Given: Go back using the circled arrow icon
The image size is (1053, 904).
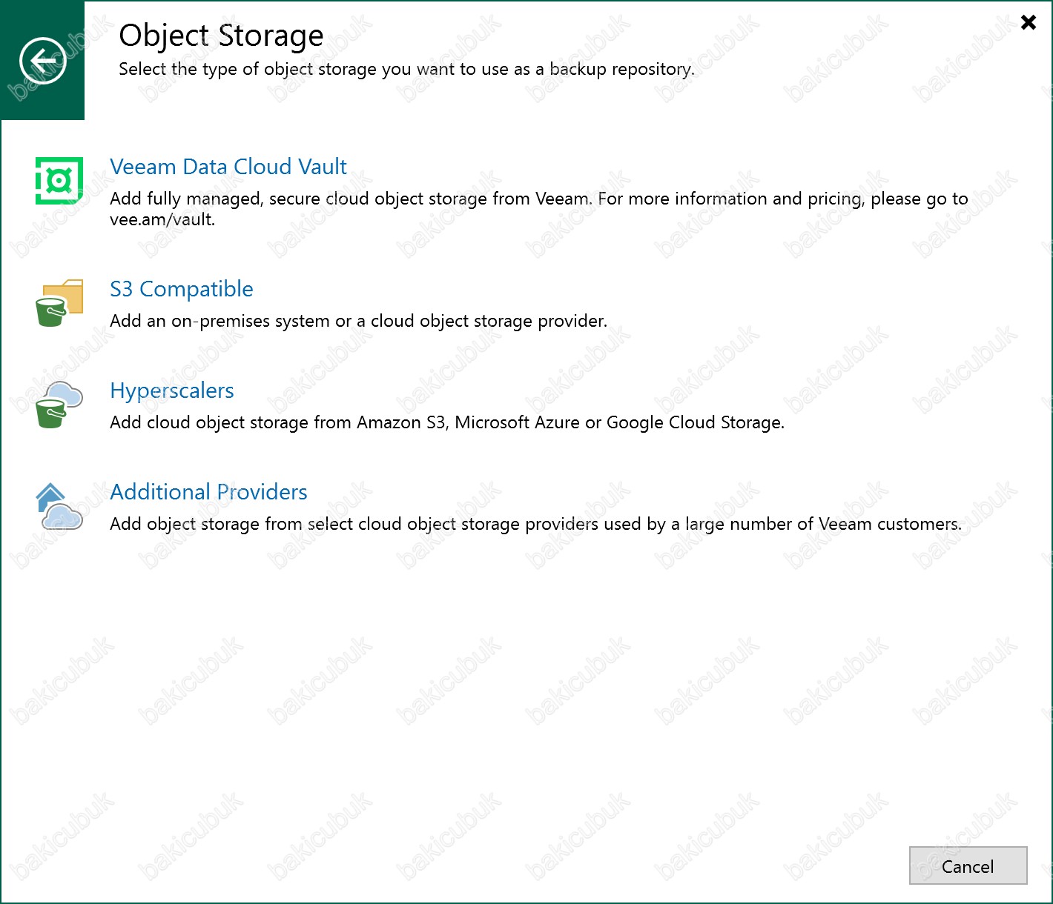Looking at the screenshot, I should point(43,60).
